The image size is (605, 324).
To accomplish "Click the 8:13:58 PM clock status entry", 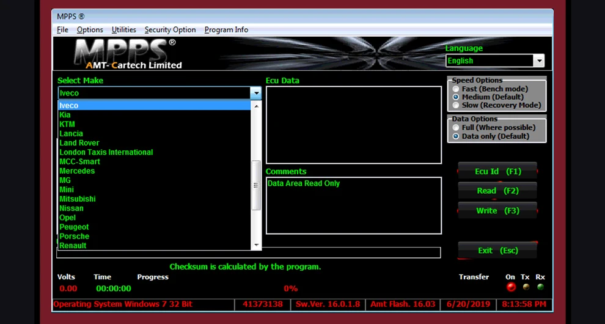I will tap(524, 304).
